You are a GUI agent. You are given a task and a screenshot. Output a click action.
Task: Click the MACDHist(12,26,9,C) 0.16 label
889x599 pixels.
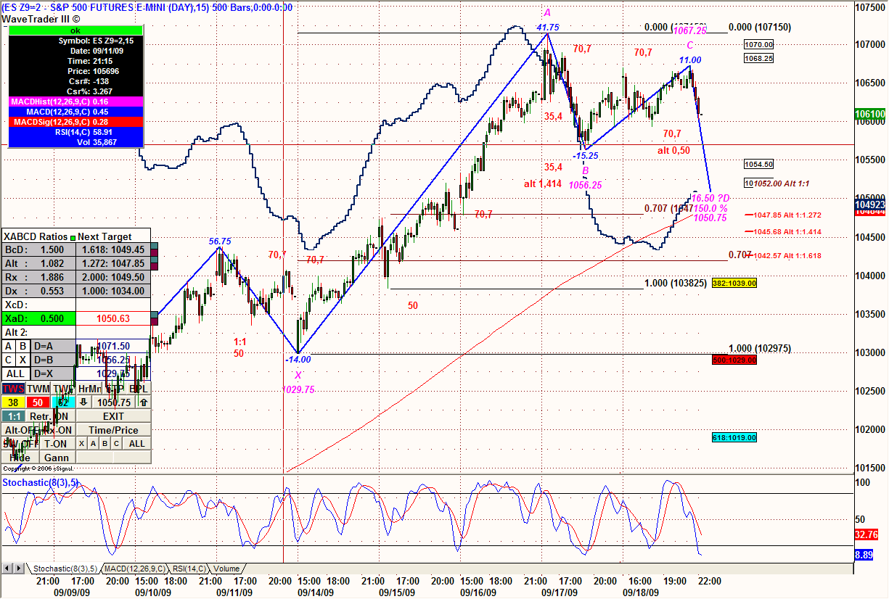75,102
